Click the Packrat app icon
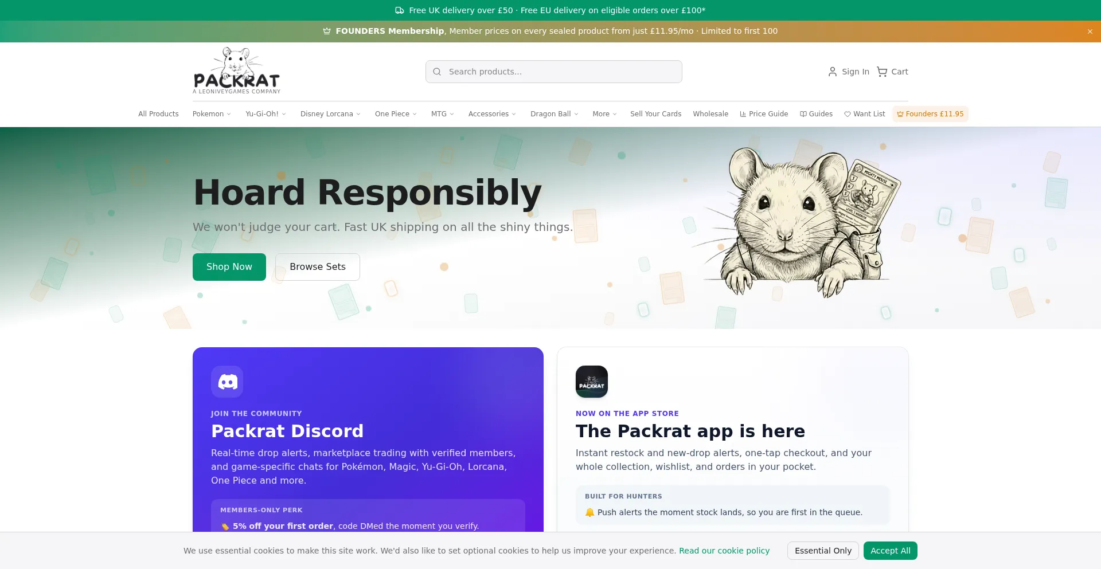 [592, 382]
